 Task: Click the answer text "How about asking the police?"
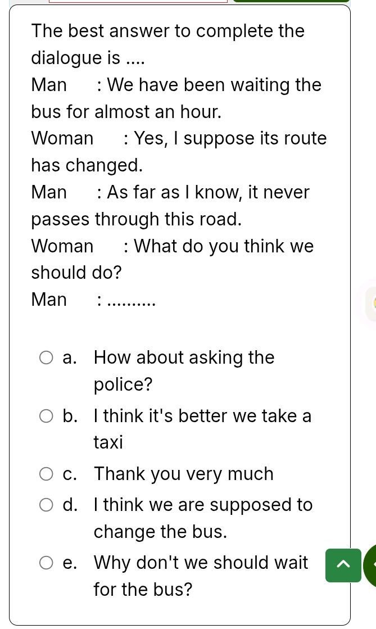click(x=184, y=370)
